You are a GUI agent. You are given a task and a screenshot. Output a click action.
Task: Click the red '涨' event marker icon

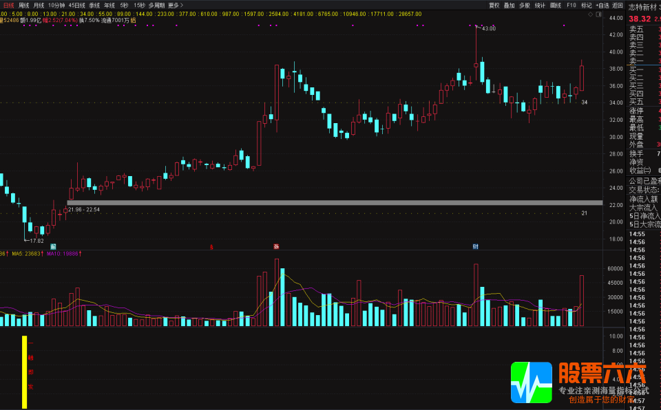coord(276,246)
